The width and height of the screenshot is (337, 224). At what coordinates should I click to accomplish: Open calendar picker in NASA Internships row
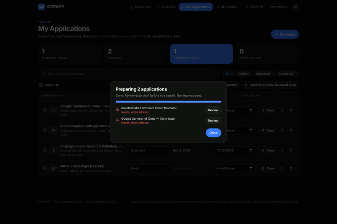250,168
